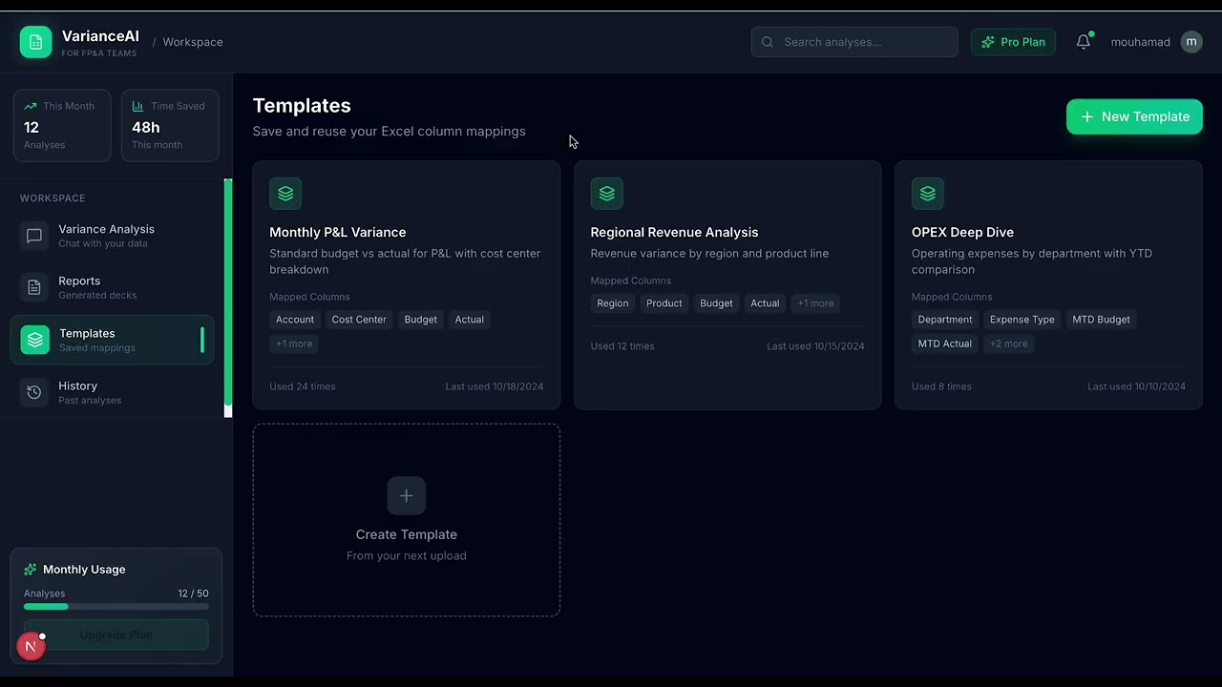Image resolution: width=1222 pixels, height=687 pixels.
Task: Open the Monthly P&L Variance template title
Action: [x=337, y=232]
